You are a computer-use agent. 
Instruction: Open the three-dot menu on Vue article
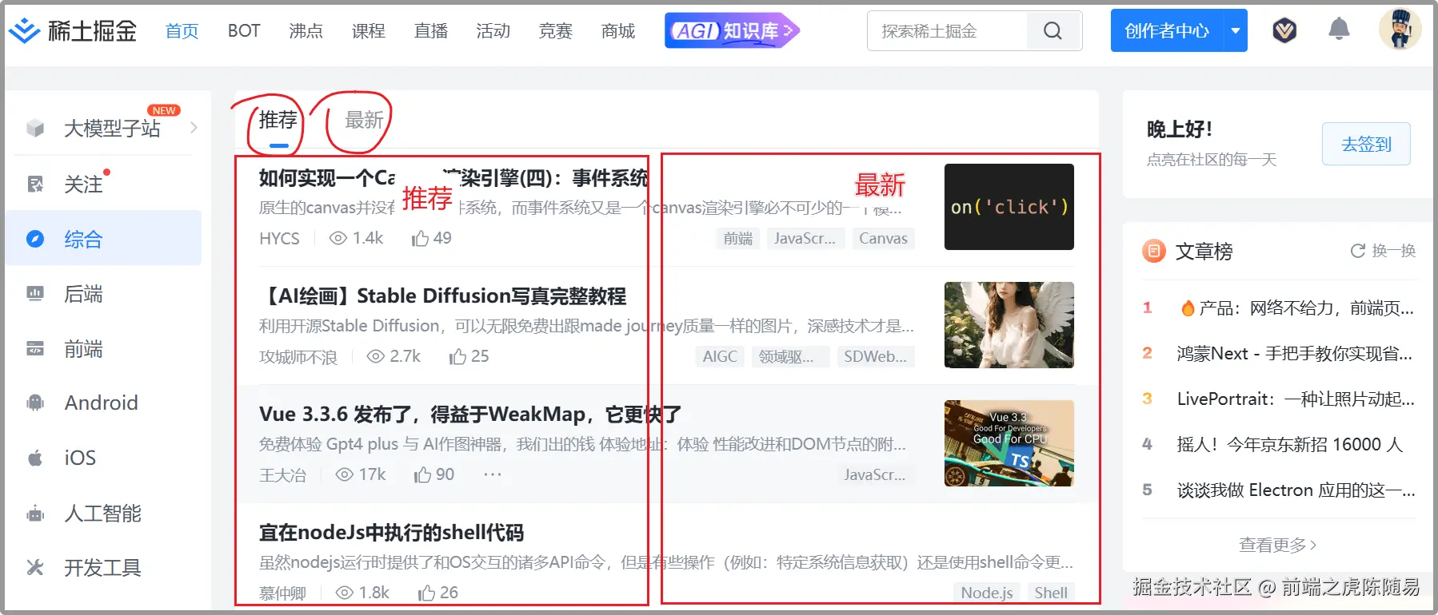[493, 474]
